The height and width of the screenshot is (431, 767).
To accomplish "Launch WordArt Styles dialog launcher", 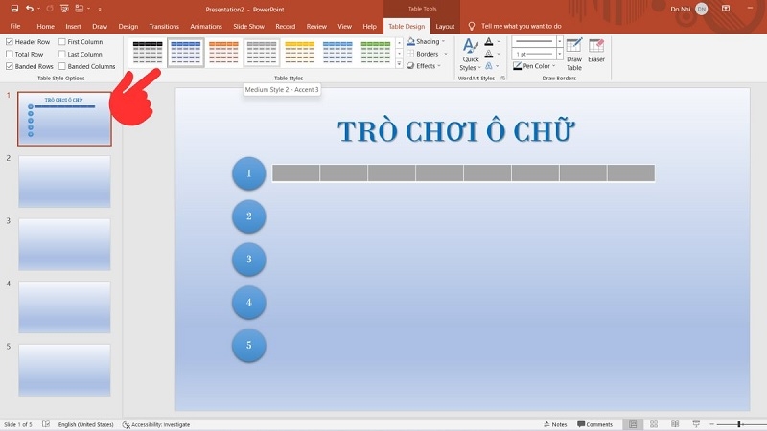I will point(502,79).
